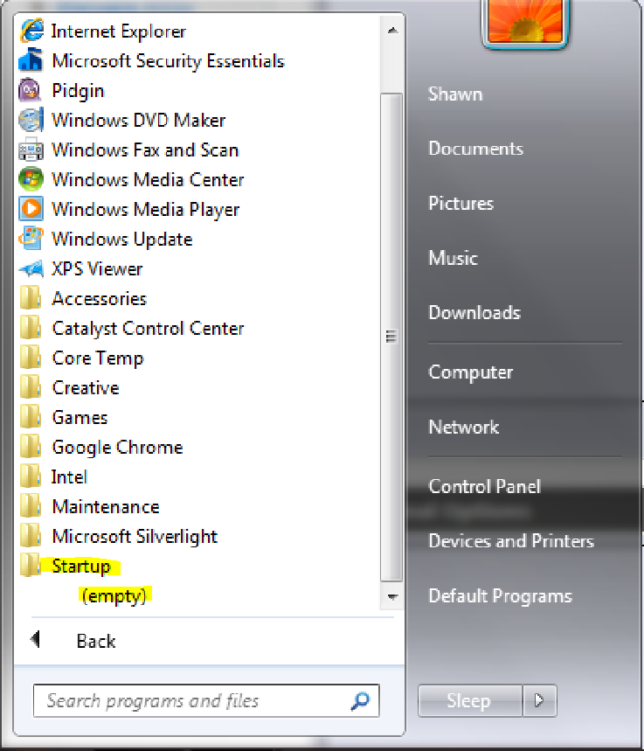Image resolution: width=644 pixels, height=751 pixels.
Task: Expand the Games folder label
Action: [80, 417]
